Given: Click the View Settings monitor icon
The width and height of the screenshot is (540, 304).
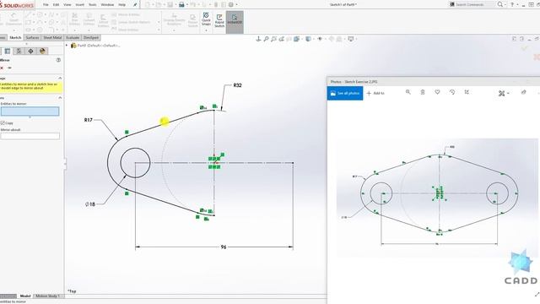Looking at the screenshot, I should click(351, 39).
